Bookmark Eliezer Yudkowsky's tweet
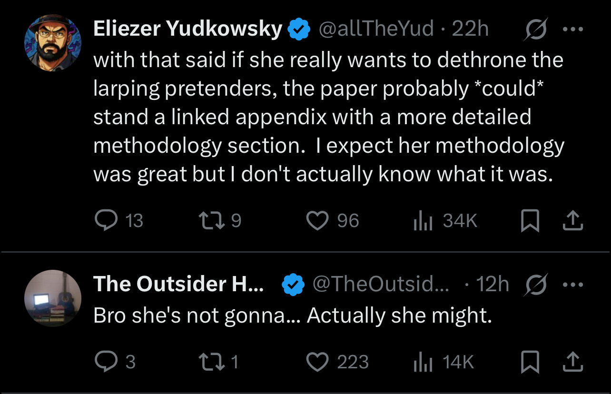 coord(530,221)
